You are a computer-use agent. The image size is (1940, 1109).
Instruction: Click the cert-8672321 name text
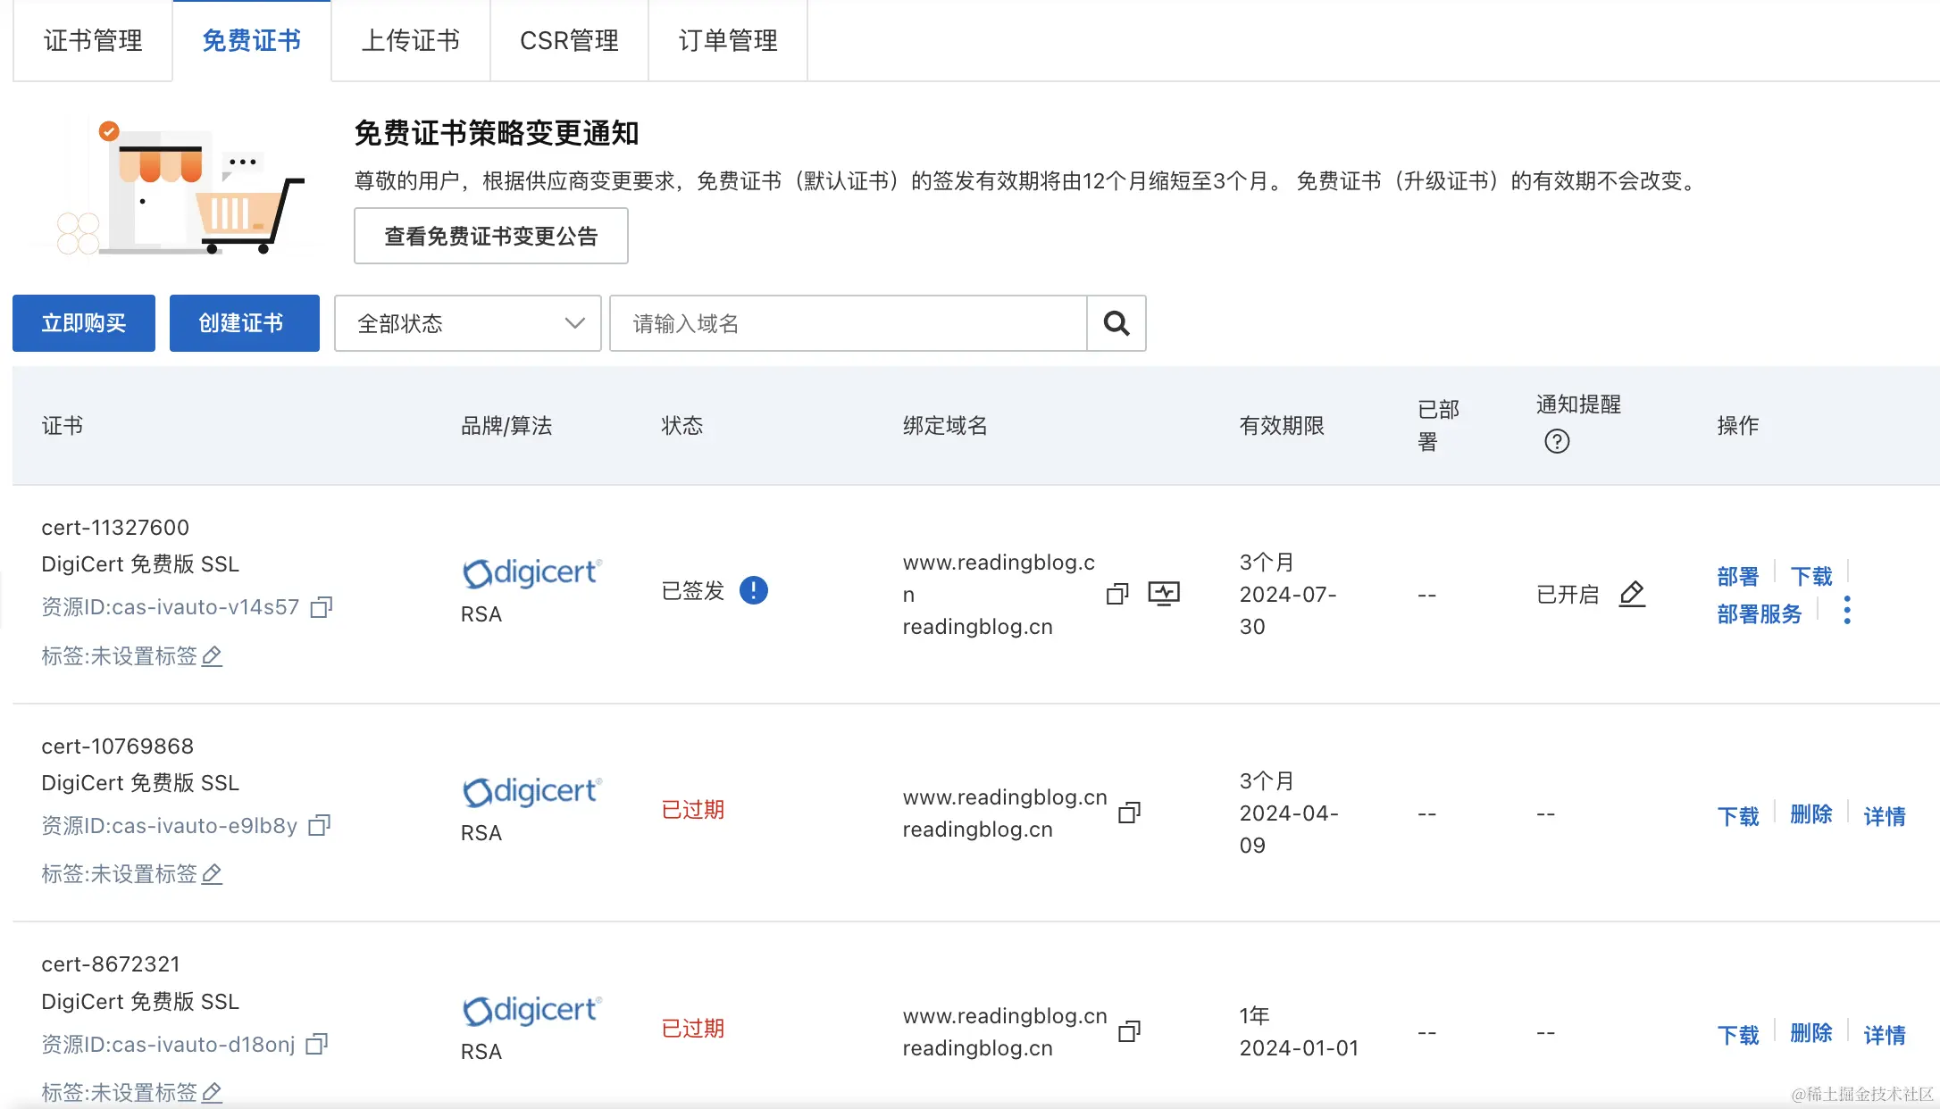point(111,964)
